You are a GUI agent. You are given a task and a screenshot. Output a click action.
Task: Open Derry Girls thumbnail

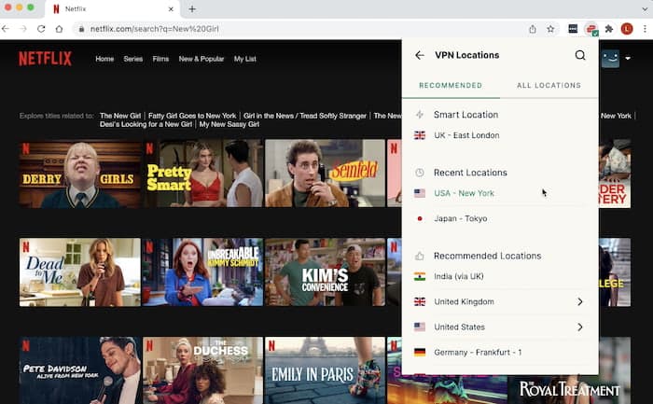point(80,174)
